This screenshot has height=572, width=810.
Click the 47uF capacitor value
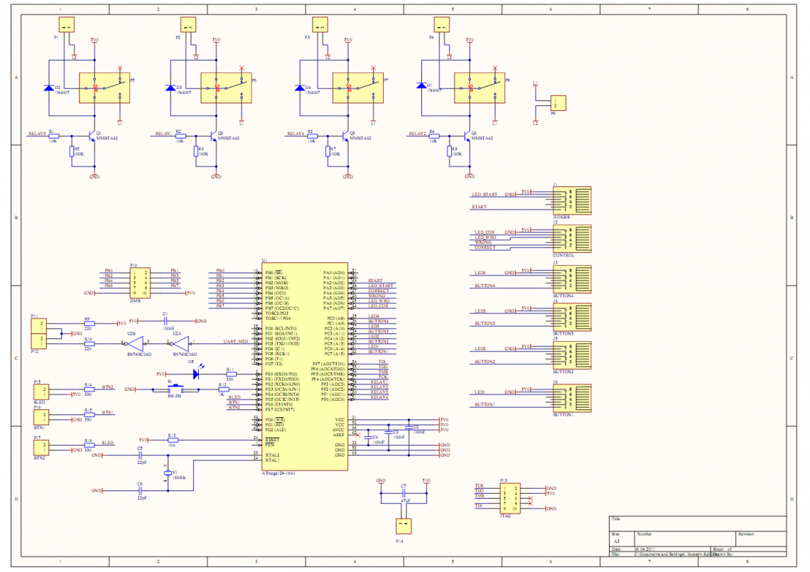(406, 501)
